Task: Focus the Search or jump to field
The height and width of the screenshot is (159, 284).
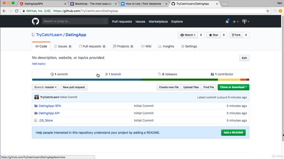Action: [75, 21]
